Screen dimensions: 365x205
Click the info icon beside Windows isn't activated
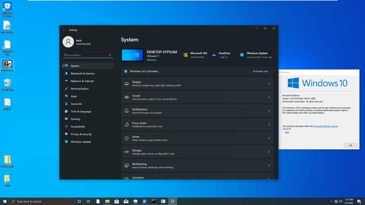126,71
